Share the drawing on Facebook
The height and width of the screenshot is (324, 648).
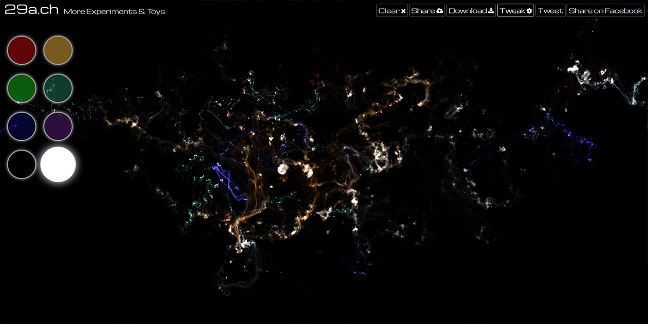(605, 11)
